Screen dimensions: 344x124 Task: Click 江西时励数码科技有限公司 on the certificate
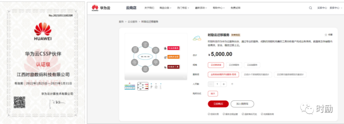pos(43,75)
